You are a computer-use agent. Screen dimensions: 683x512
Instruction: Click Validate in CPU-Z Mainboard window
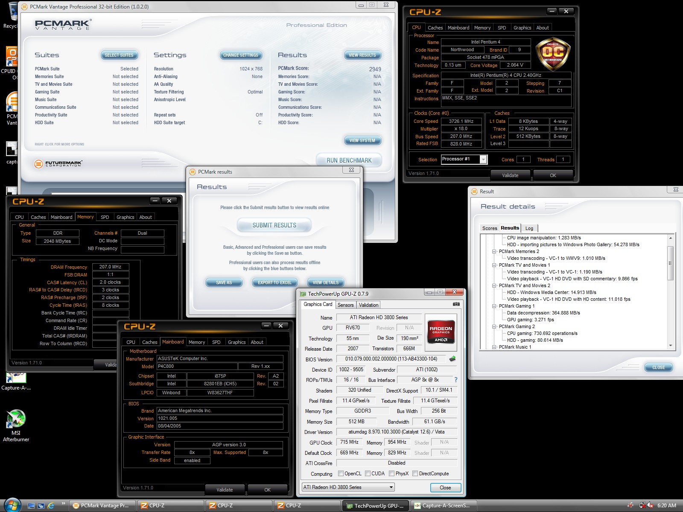tap(225, 490)
